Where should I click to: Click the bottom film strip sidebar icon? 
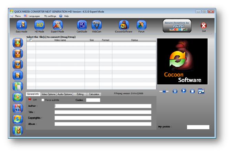[x=18, y=130]
